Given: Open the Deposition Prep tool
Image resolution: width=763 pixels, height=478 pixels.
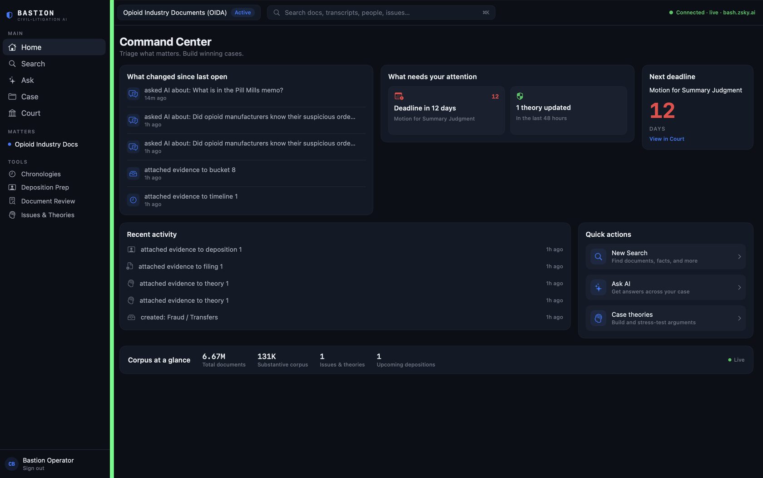Looking at the screenshot, I should click(45, 187).
